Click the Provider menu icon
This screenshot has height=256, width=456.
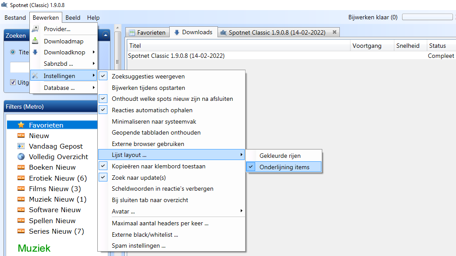(35, 29)
